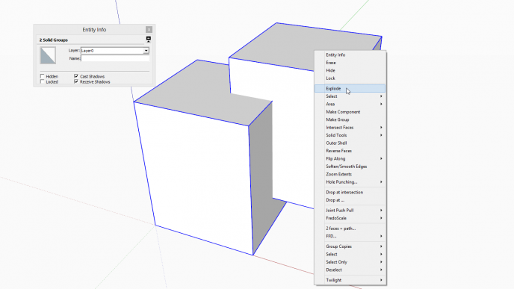Choose 2 faces + path... item

pos(350,229)
